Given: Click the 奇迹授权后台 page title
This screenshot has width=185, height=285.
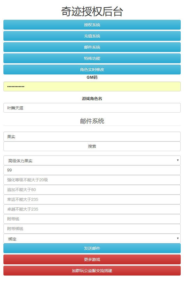Looking at the screenshot, I should tap(92, 11).
